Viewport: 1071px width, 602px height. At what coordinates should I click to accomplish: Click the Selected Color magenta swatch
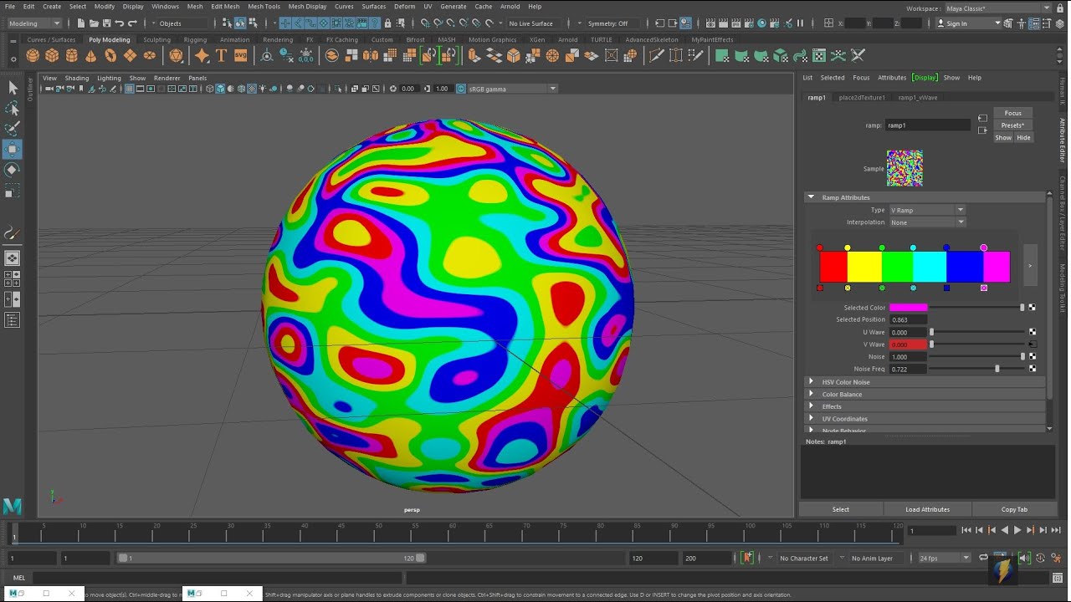[x=908, y=308]
